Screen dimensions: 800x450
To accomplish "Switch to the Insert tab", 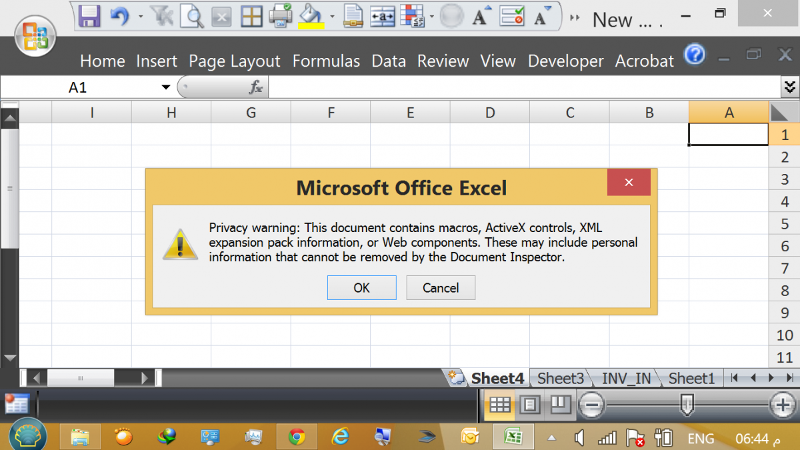I will tap(157, 61).
